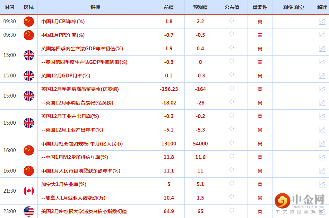Click Canada flag at 21:30 row

(29, 191)
